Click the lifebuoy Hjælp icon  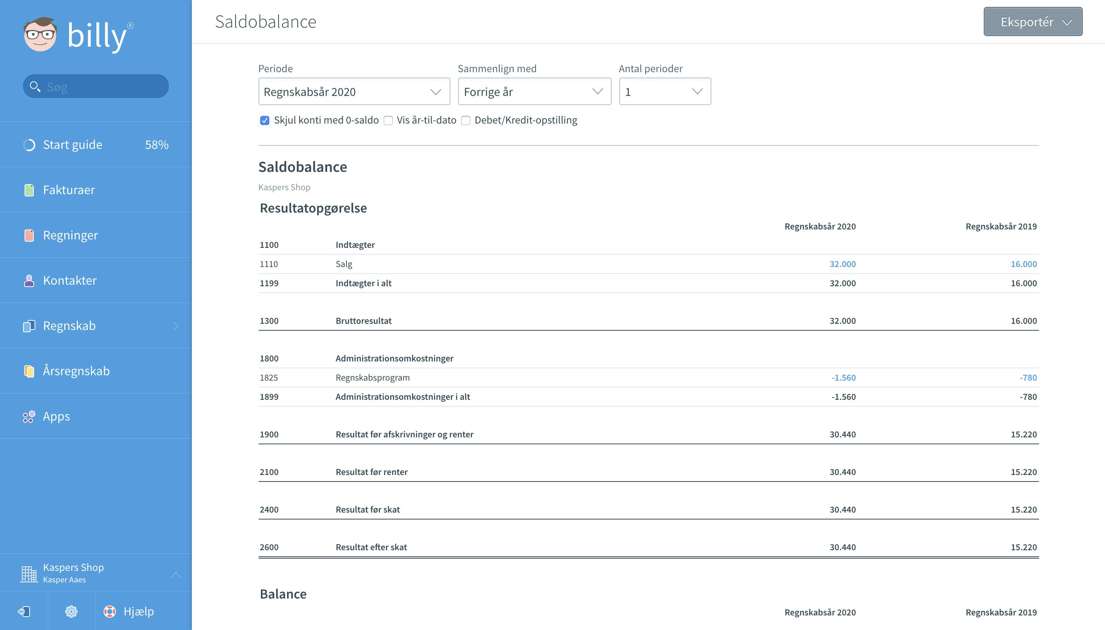point(110,612)
